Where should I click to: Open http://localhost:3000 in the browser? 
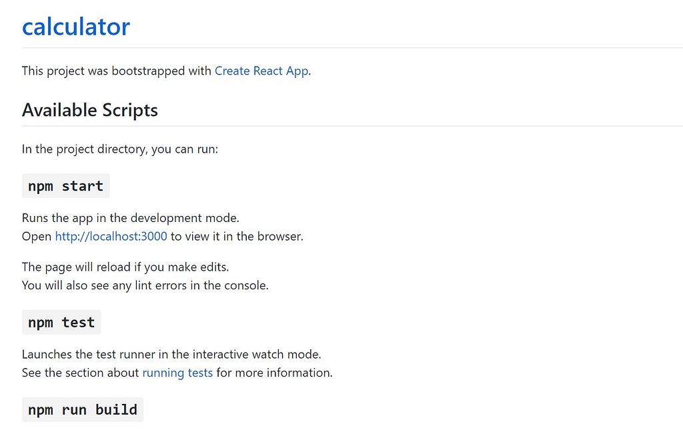[111, 236]
